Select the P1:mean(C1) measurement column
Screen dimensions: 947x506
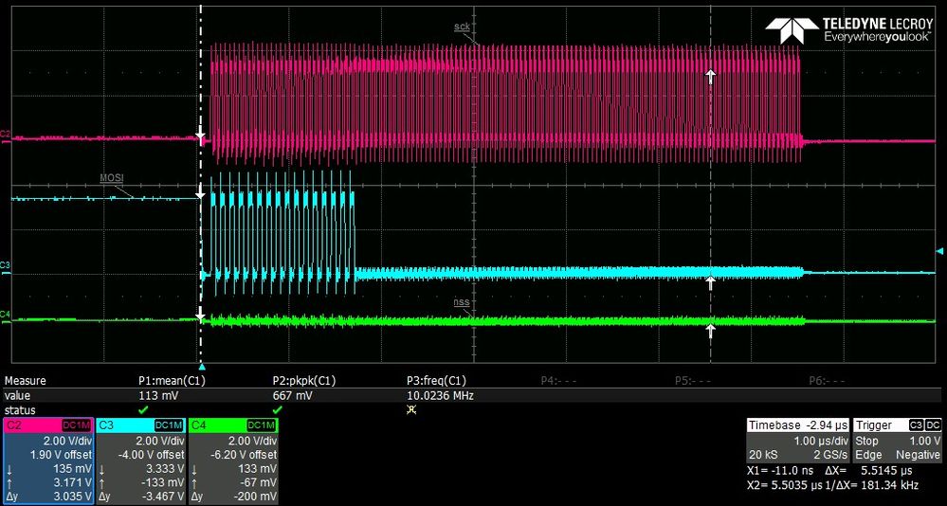coord(171,381)
